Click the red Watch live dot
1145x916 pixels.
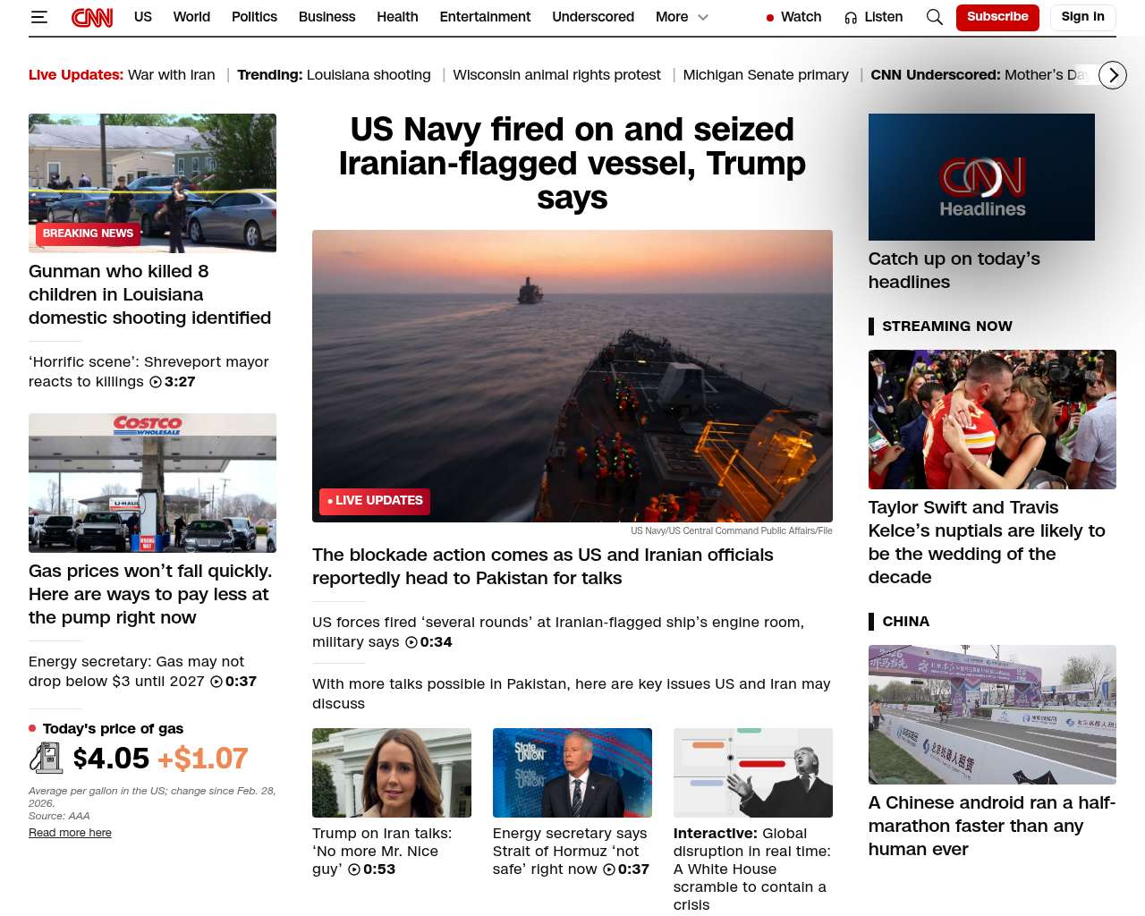(770, 18)
